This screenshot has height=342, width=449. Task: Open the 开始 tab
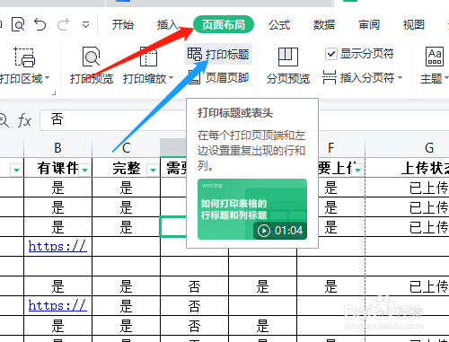123,24
